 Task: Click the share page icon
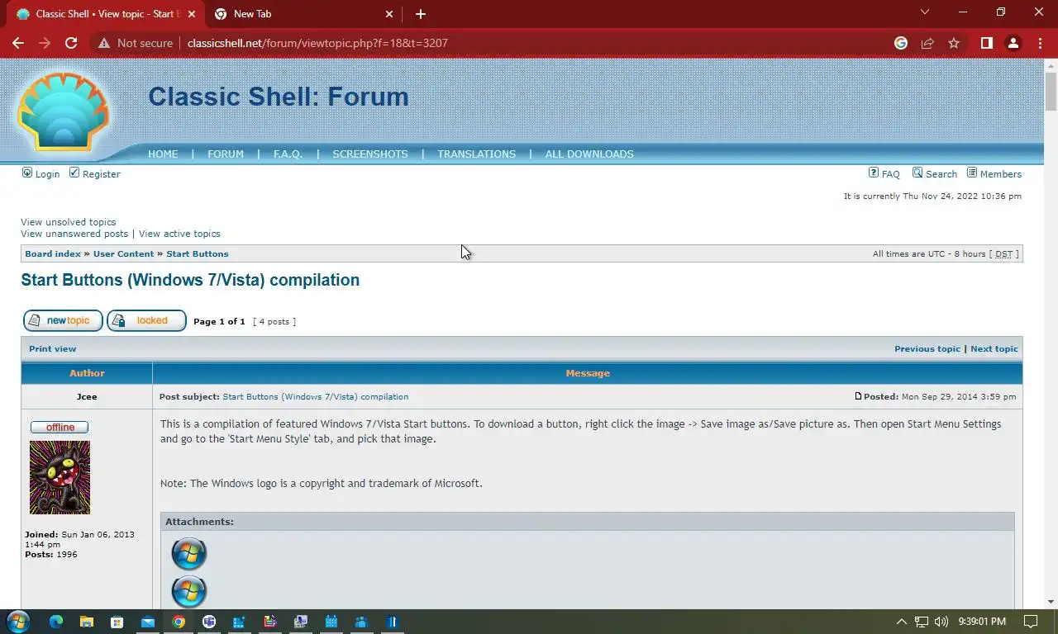click(x=927, y=43)
